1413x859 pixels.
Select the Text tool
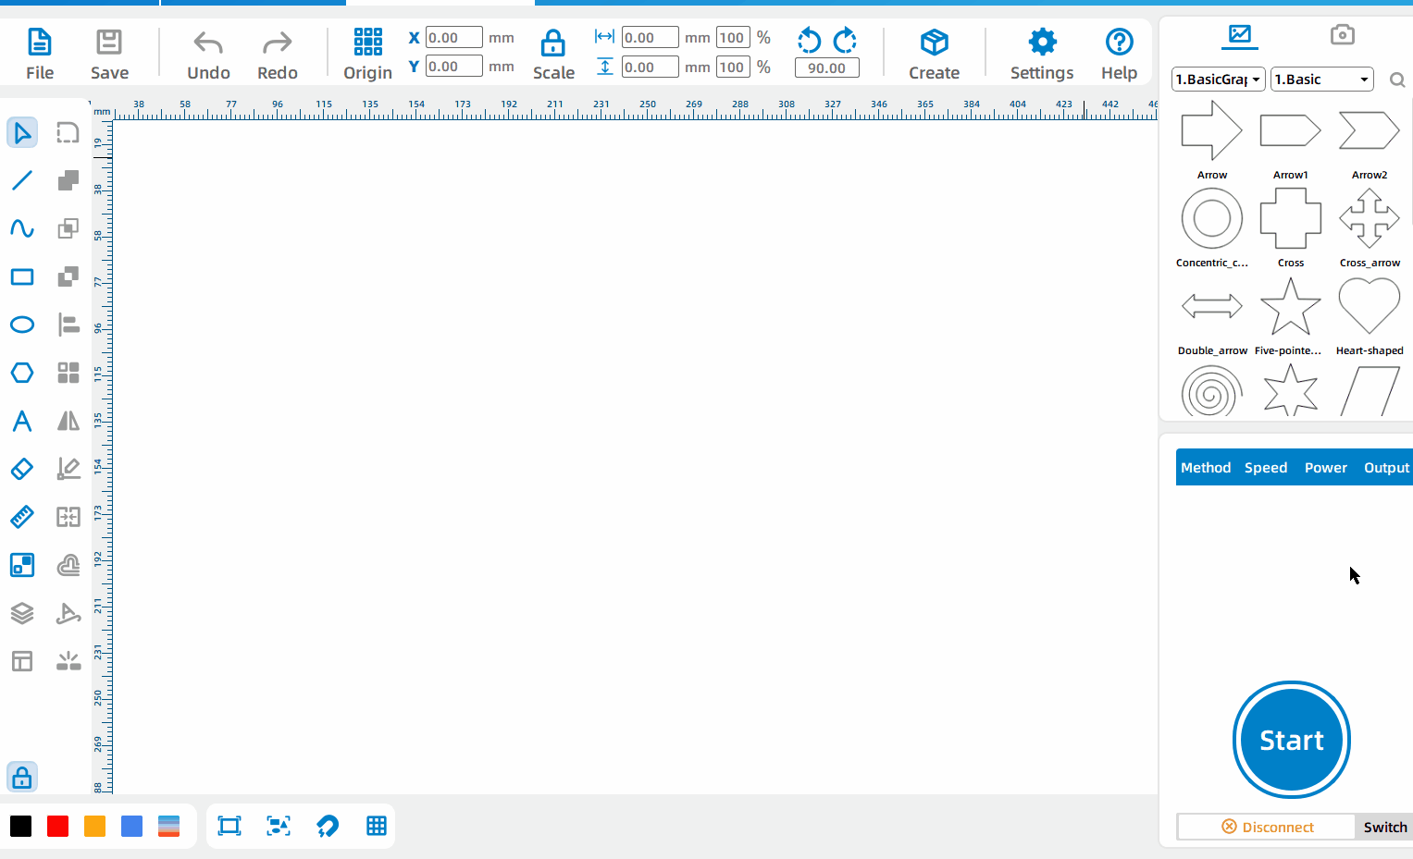(x=22, y=421)
